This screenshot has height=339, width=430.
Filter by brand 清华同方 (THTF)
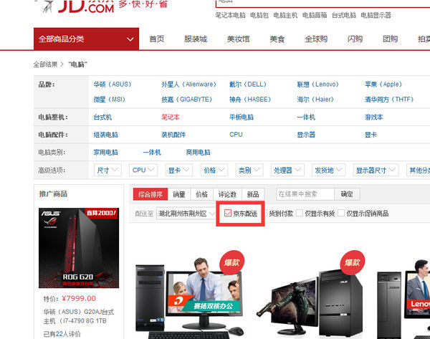[x=389, y=100]
